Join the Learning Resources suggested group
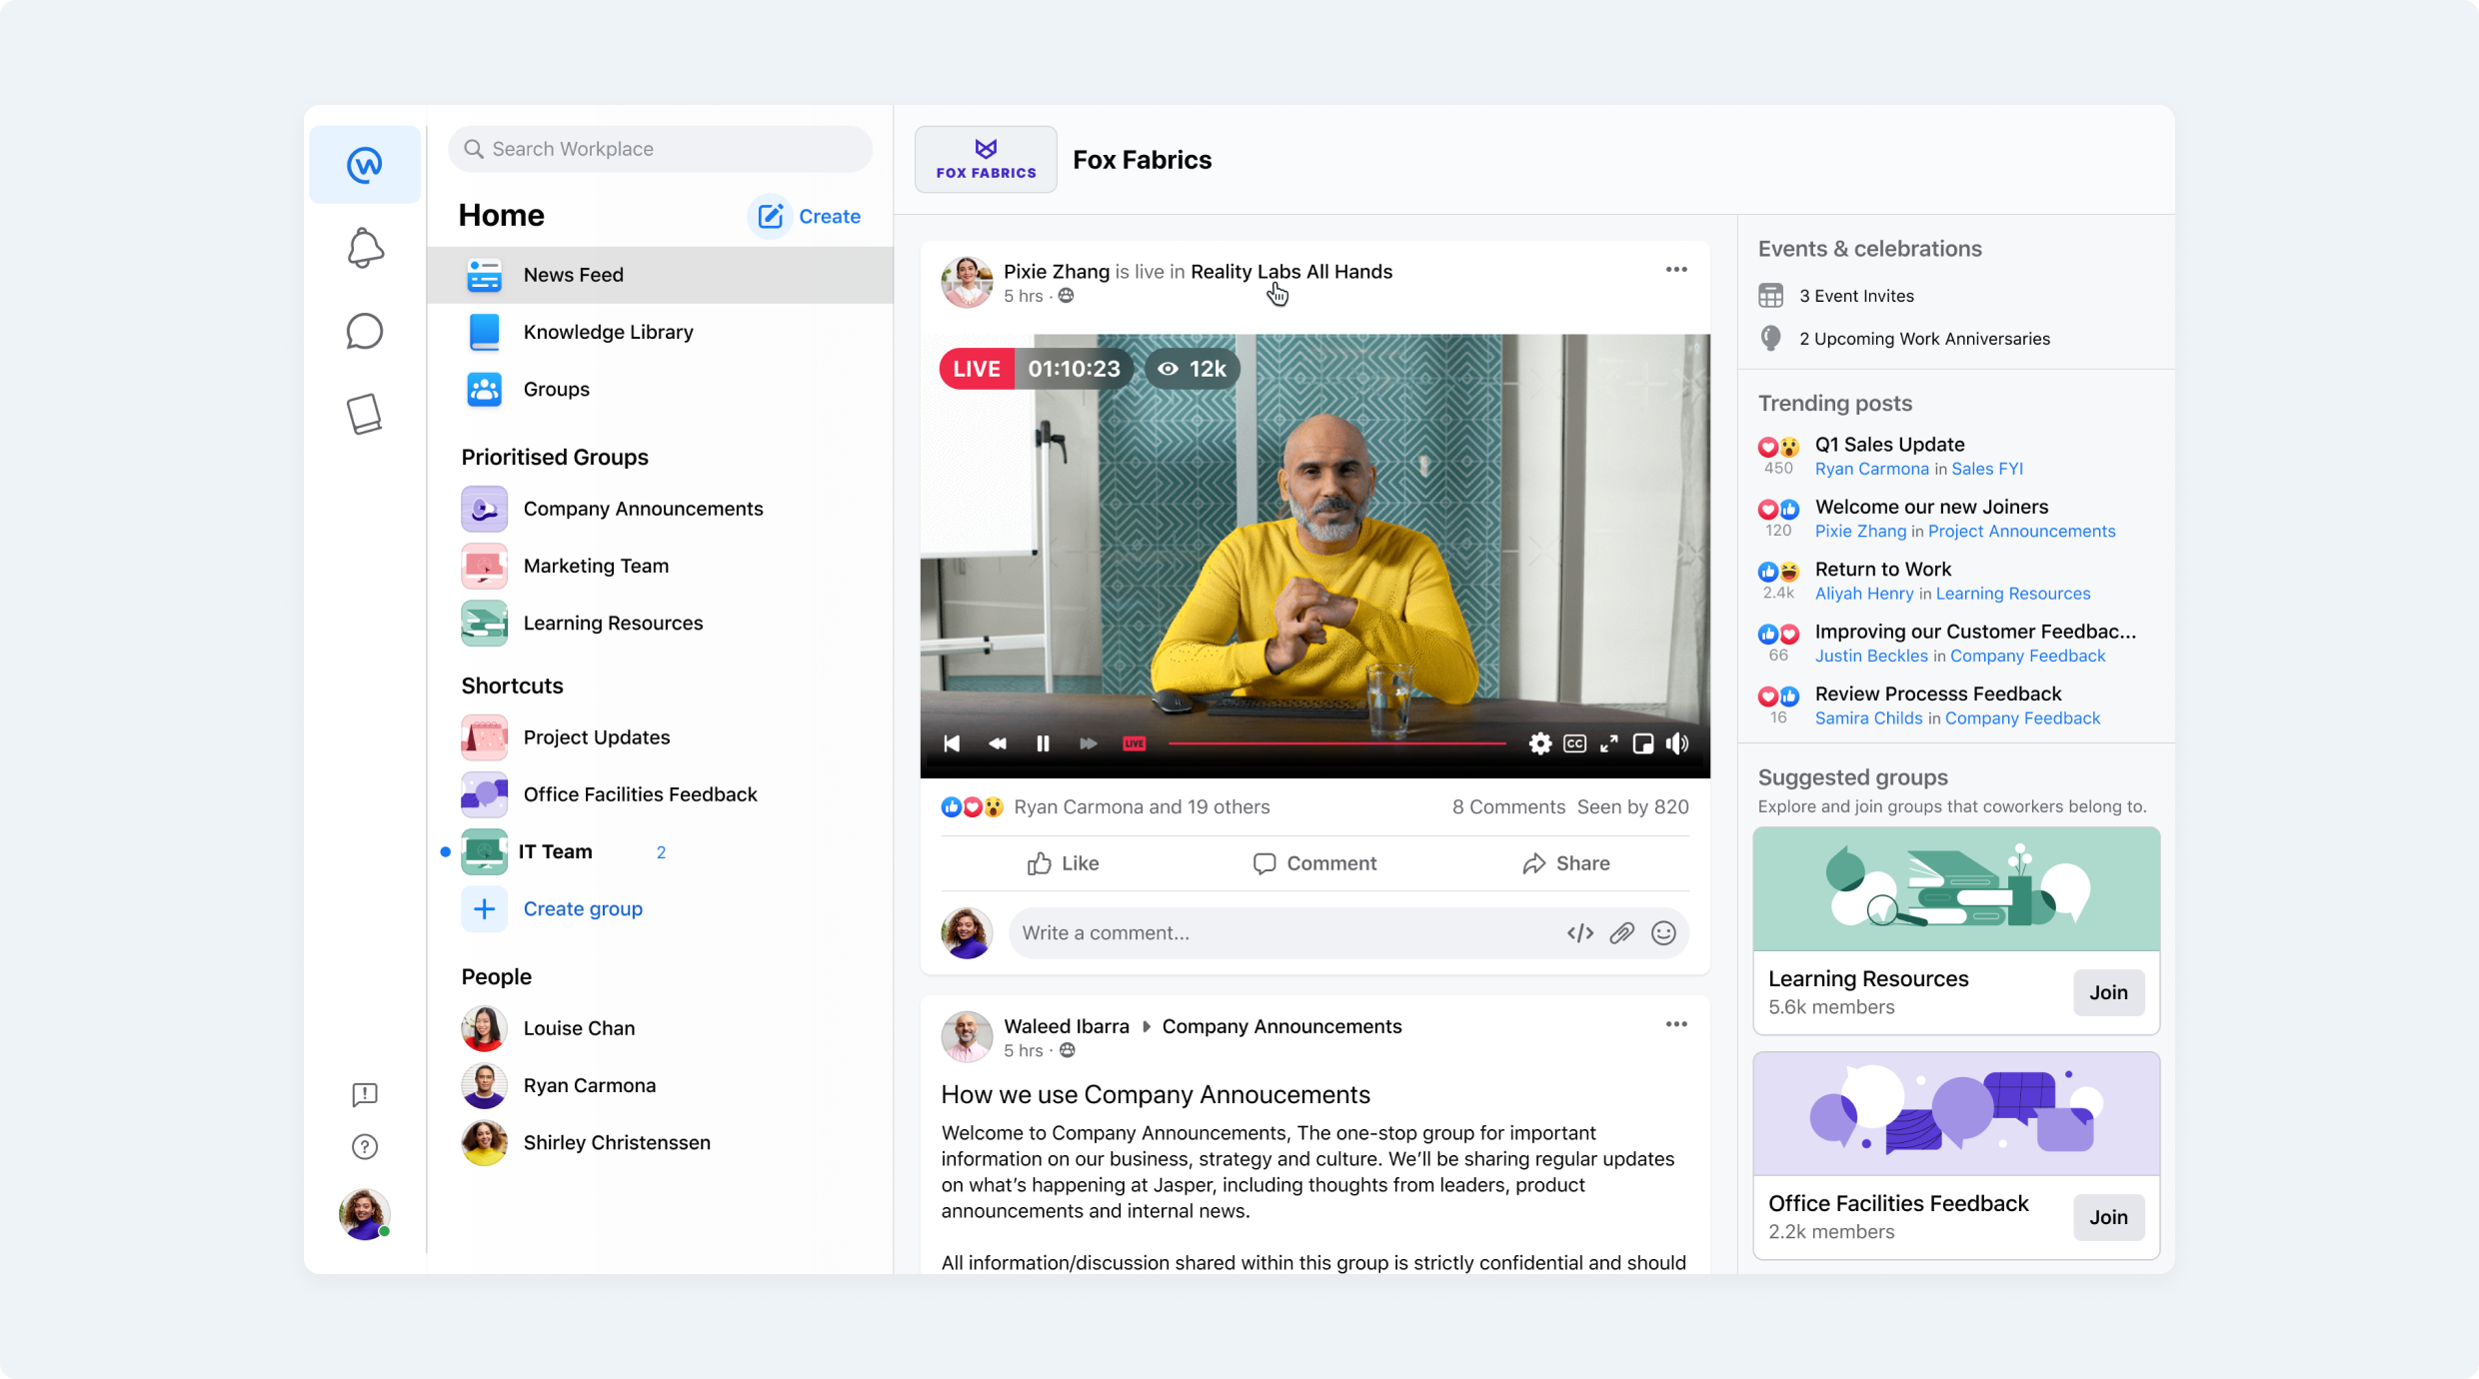2479x1379 pixels. pyautogui.click(x=2108, y=992)
